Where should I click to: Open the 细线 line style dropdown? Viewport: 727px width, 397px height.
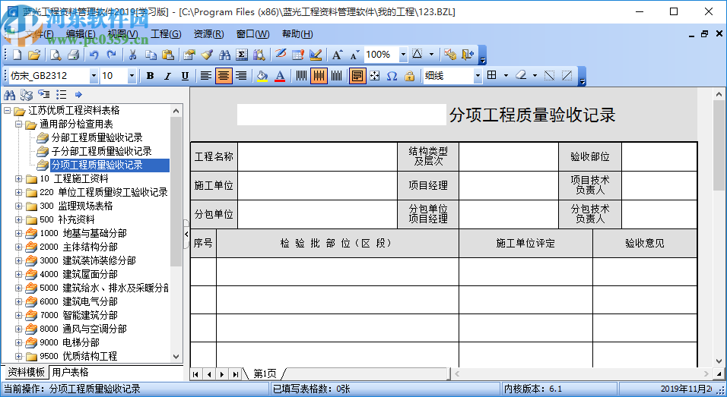click(x=478, y=76)
